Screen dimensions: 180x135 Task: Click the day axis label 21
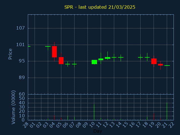click(165, 125)
